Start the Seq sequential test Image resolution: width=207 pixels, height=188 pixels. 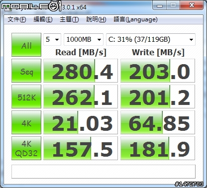point(26,71)
